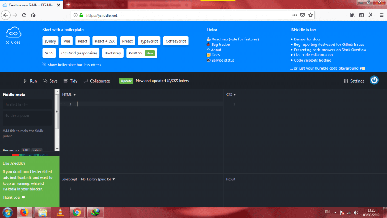Pick CSS Grid (responsive) boilerplate
This screenshot has height=218, width=387.
pyautogui.click(x=79, y=53)
